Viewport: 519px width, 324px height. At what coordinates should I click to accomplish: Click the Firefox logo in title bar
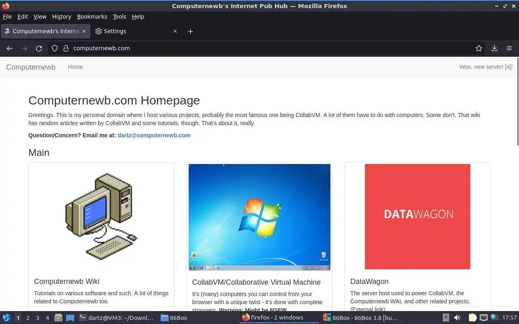(6, 6)
